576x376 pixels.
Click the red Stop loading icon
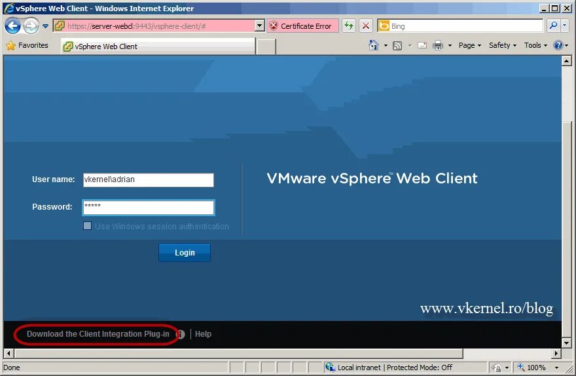[366, 26]
